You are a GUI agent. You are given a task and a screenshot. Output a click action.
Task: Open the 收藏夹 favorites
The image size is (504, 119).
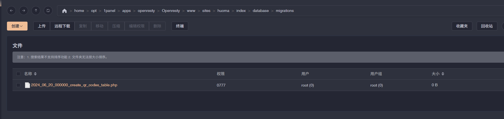(x=462, y=26)
